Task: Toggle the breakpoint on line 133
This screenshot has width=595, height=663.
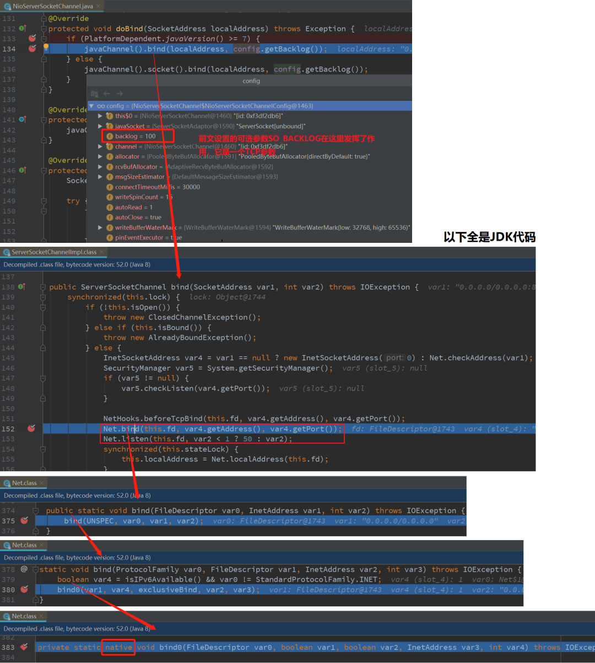Action: point(31,38)
